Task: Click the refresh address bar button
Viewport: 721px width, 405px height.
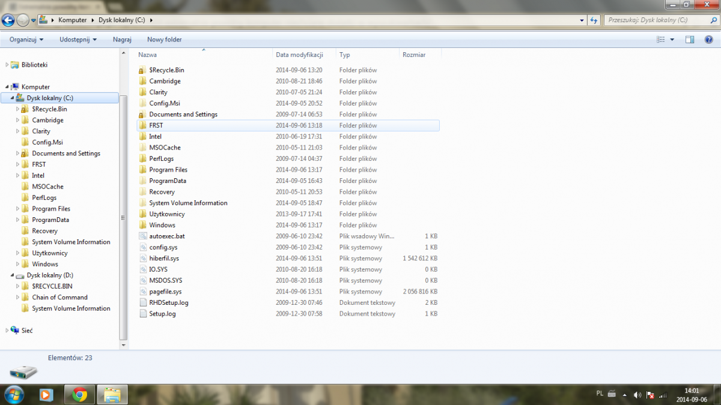Action: coord(594,20)
